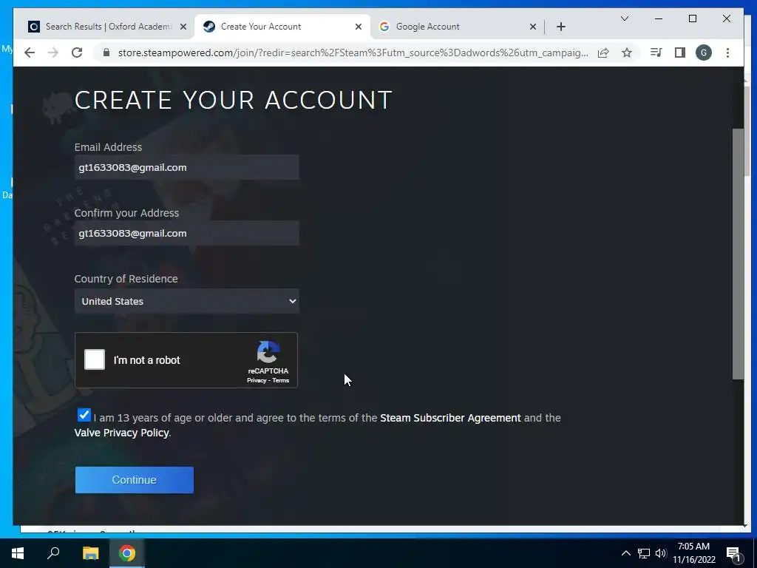Close the Google Account tab
Screen dimensions: 757x568
point(533,27)
